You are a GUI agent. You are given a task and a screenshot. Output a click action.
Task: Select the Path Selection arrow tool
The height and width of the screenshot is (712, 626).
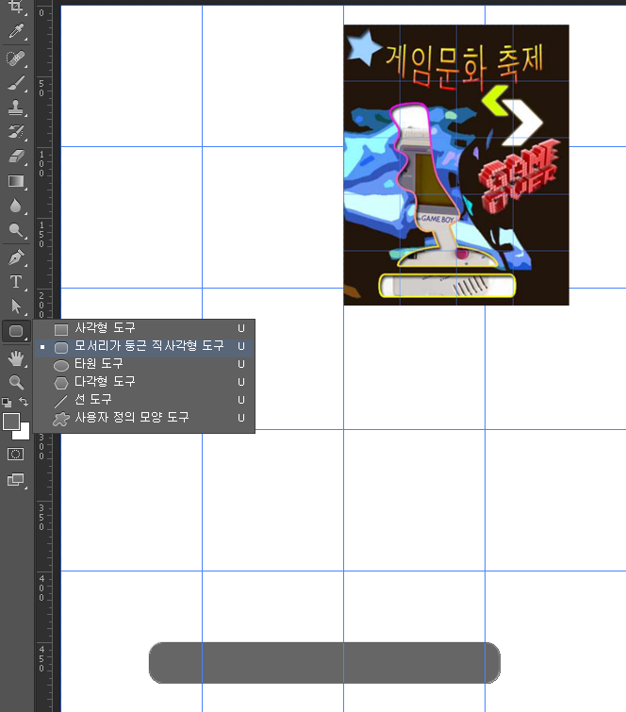[16, 306]
